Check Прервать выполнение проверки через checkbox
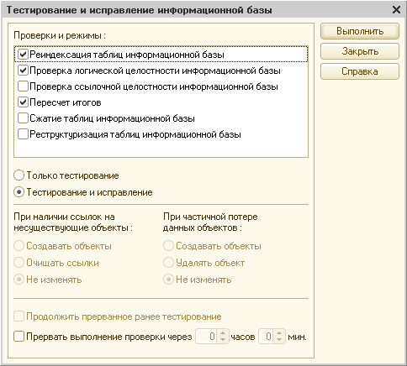Viewport: 407px width, 366px height. (18, 337)
